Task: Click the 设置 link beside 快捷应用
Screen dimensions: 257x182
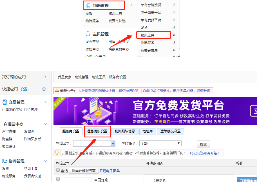Action: (x=24, y=89)
